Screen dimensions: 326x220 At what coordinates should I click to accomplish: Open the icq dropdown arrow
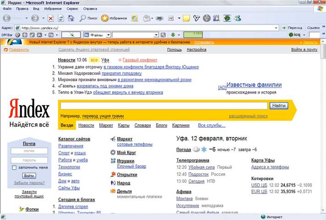304,35
